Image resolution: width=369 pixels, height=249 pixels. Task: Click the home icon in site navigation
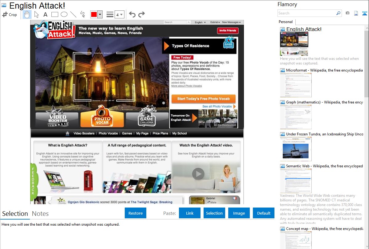tap(67, 133)
